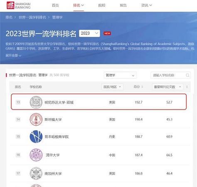Go to the 院校 tab
Viewport: 197px width, 187px height.
[102, 5]
